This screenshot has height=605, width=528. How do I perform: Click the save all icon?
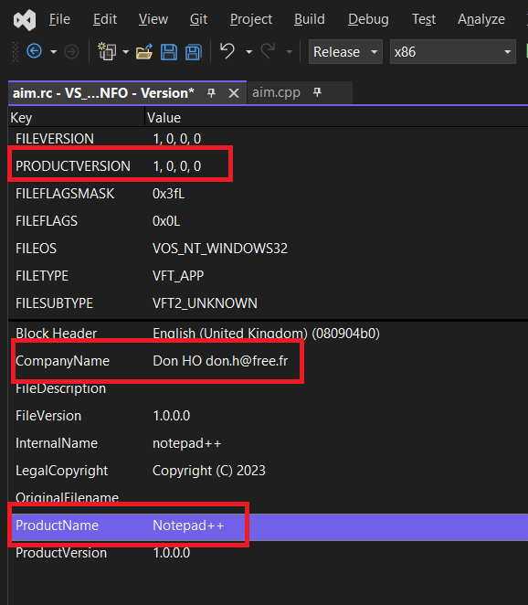pyautogui.click(x=194, y=52)
